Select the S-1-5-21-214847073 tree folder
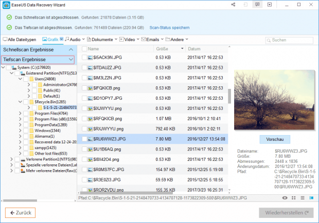 coord(60,107)
